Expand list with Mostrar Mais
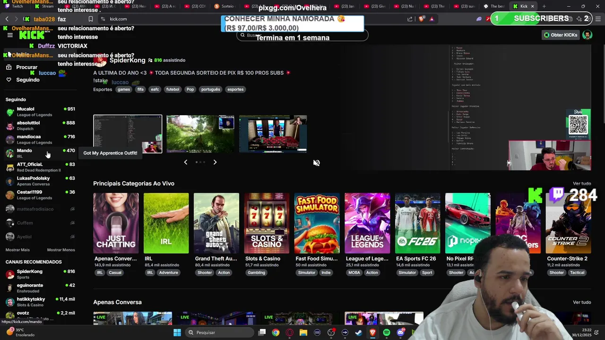Screen dimensions: 605x340 (x=17, y=250)
